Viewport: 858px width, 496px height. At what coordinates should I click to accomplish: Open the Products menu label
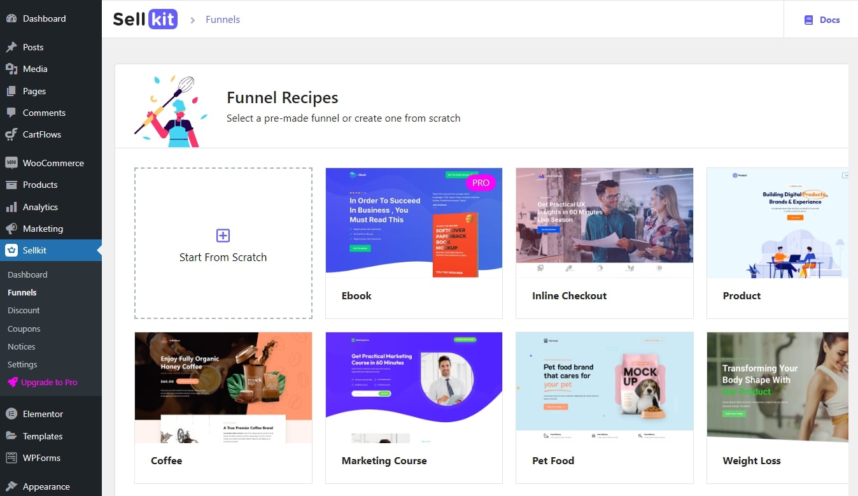click(x=40, y=185)
